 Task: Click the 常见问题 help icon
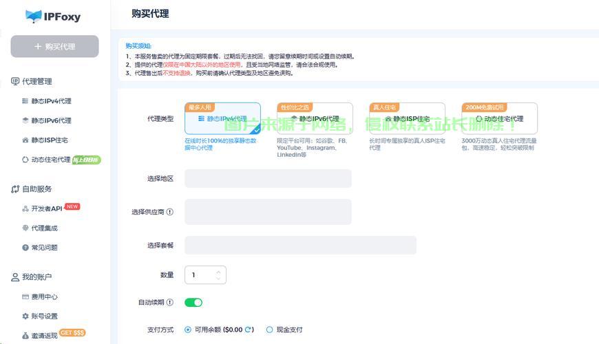[25, 248]
